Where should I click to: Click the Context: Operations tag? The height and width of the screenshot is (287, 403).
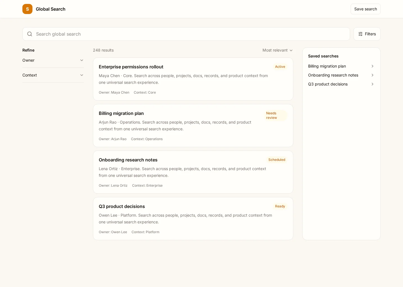click(x=147, y=139)
